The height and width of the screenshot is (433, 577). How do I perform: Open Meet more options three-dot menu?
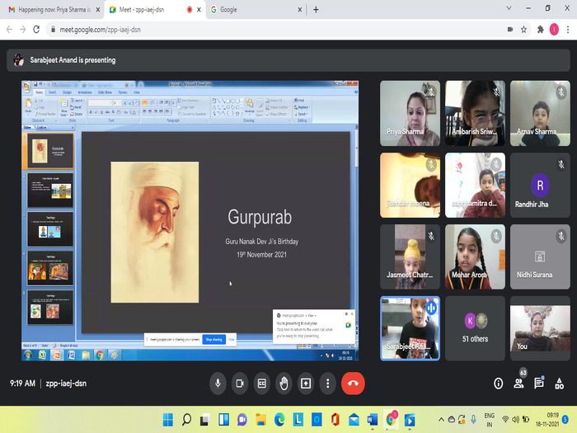point(327,384)
